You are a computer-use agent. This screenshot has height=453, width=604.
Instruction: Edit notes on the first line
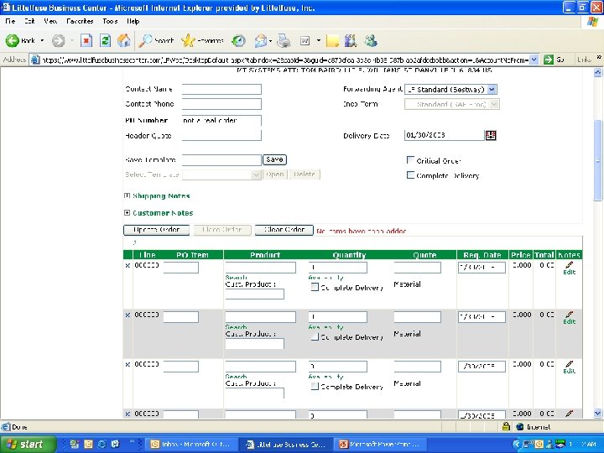(570, 268)
